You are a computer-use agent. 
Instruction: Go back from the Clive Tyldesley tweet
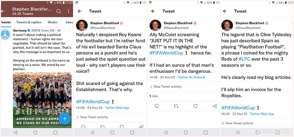[x=225, y=11]
